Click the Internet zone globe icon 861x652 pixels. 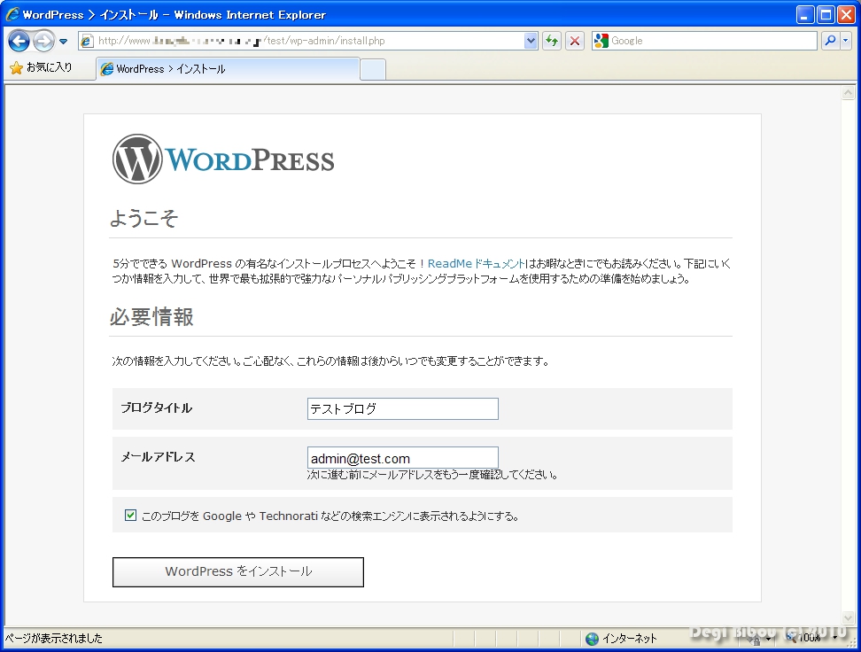(x=592, y=639)
